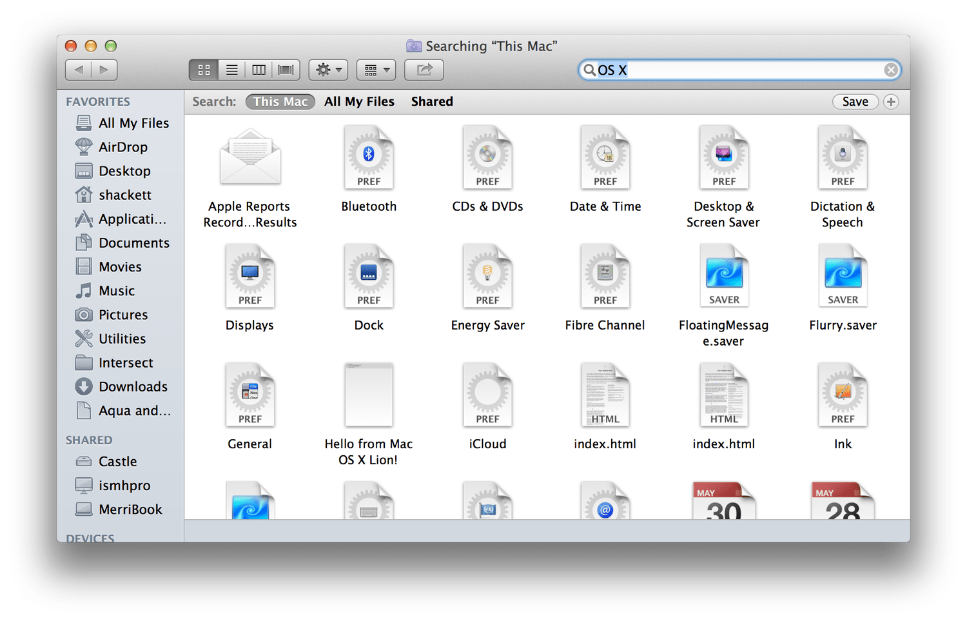Switch to icon view

[x=204, y=70]
